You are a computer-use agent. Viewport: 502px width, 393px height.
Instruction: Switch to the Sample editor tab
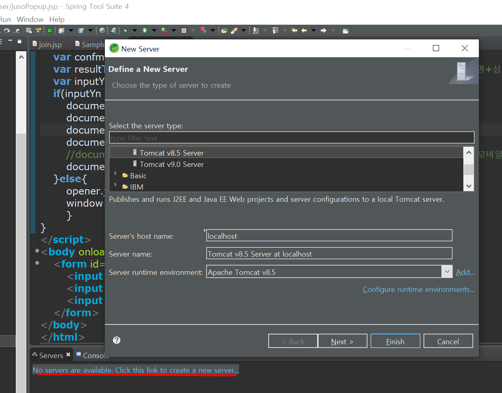click(x=90, y=44)
